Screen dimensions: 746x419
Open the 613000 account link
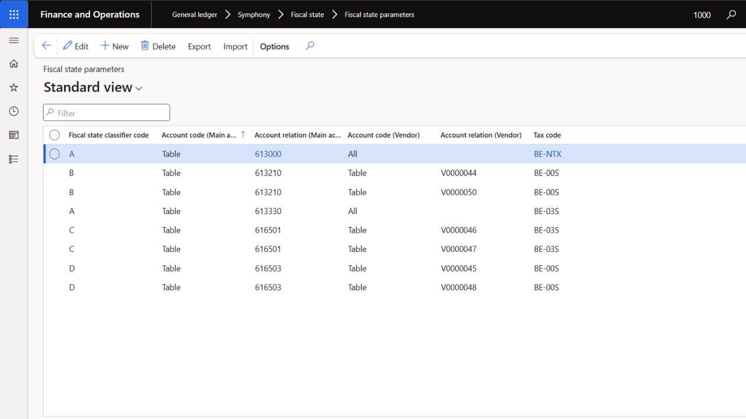click(268, 154)
